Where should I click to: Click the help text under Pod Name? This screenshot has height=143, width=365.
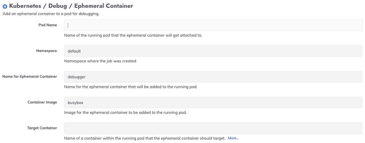[x=133, y=35]
